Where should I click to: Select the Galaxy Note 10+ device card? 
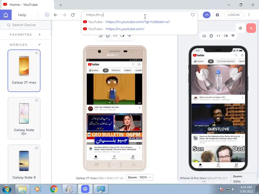(x=24, y=118)
